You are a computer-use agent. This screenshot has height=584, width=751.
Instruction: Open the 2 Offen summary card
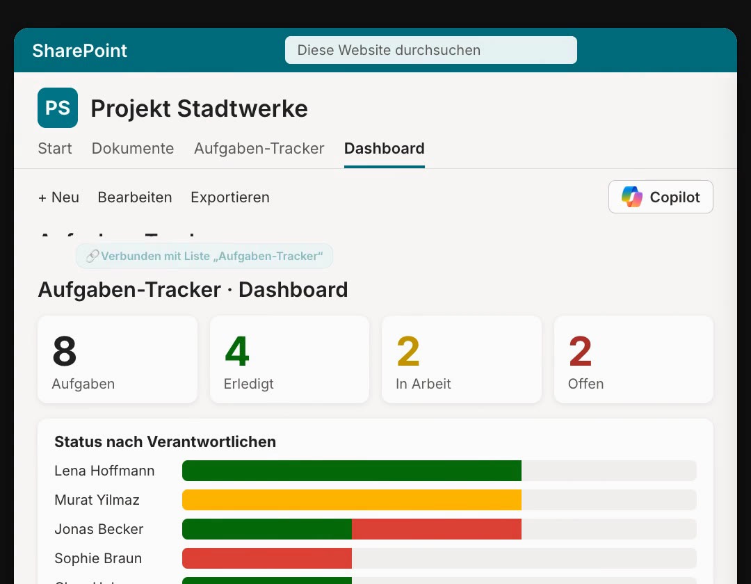tap(633, 359)
